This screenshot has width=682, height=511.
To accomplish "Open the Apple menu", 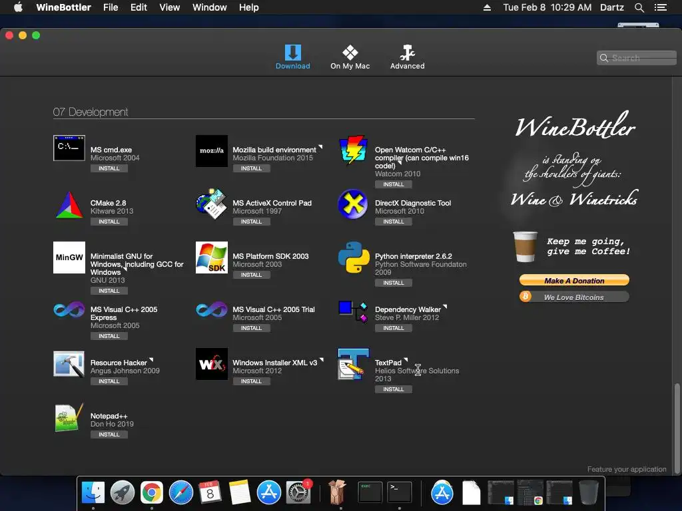I will [x=18, y=7].
